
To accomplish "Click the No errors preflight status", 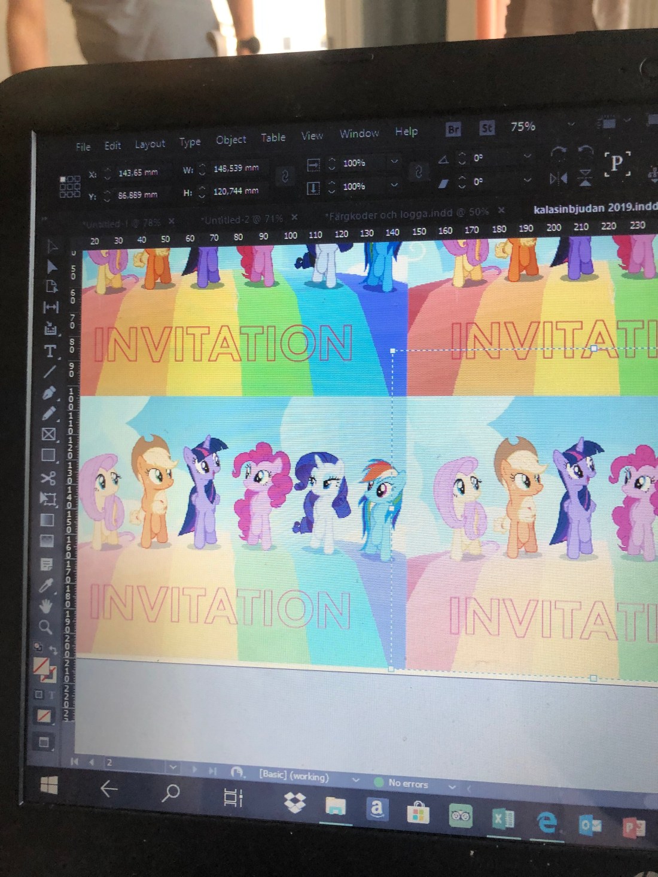I will pyautogui.click(x=407, y=783).
